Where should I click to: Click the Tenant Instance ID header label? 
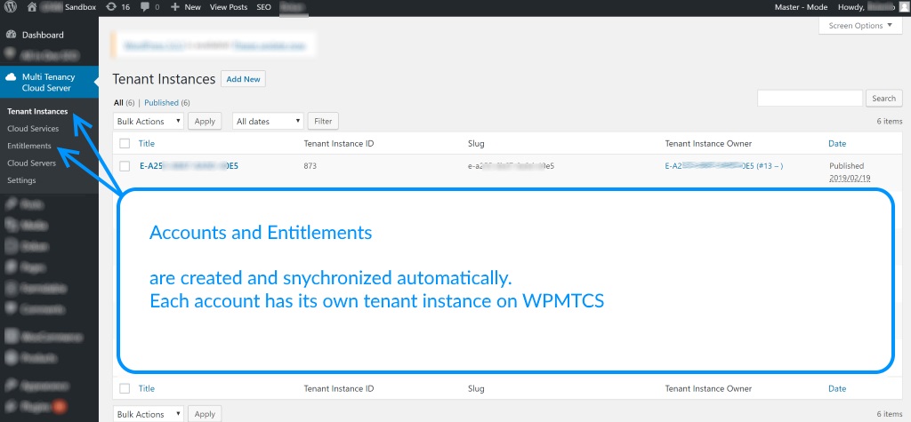click(339, 143)
